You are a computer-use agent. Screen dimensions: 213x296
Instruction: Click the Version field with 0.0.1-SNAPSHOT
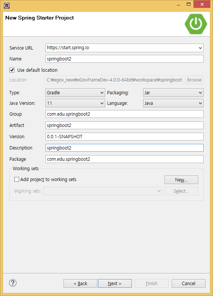[124, 136]
